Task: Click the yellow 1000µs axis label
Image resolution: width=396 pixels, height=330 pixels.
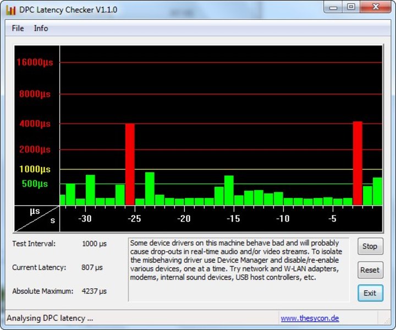Action: [x=35, y=169]
